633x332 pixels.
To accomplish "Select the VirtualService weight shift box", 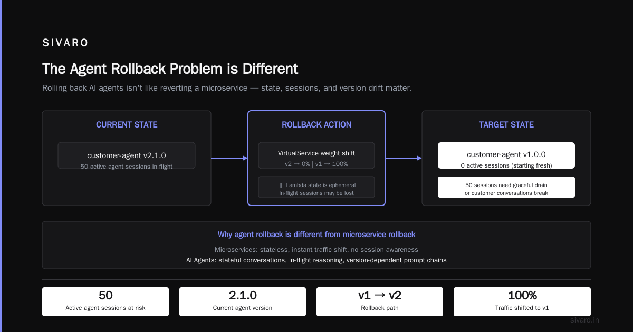I will pos(316,155).
